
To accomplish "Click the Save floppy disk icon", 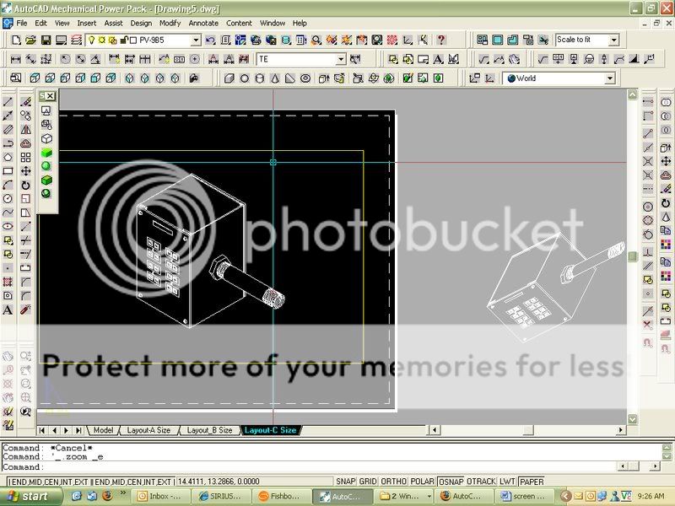I will tap(46, 40).
